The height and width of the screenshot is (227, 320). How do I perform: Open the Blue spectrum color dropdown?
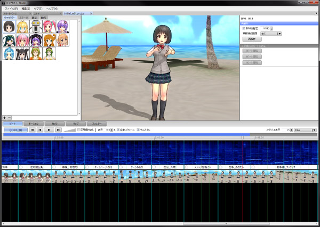point(304,129)
